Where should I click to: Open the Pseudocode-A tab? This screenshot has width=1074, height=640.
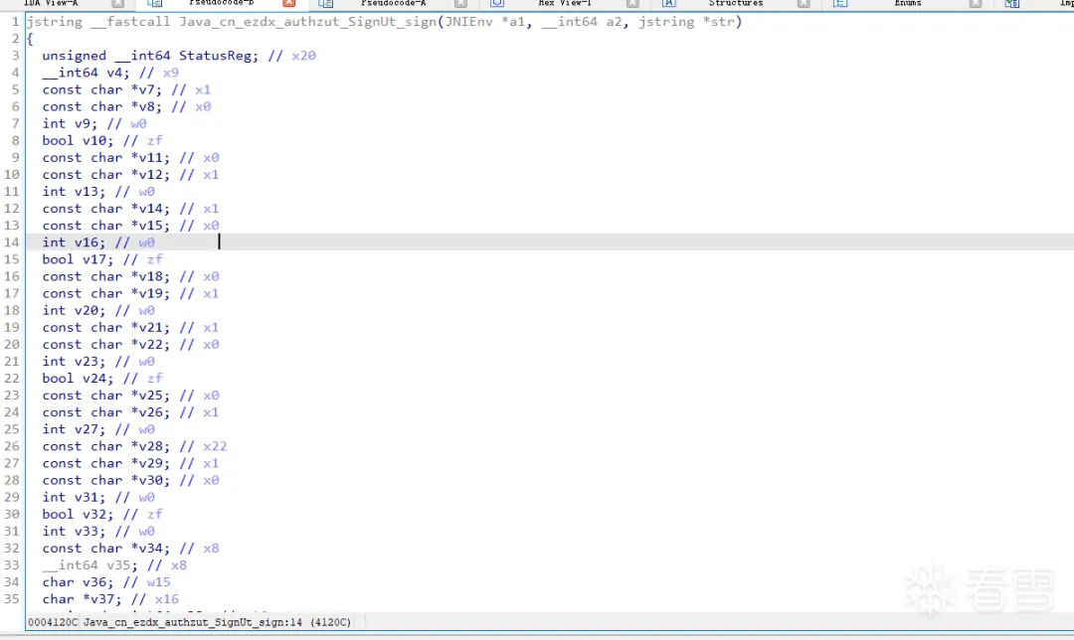tap(393, 3)
